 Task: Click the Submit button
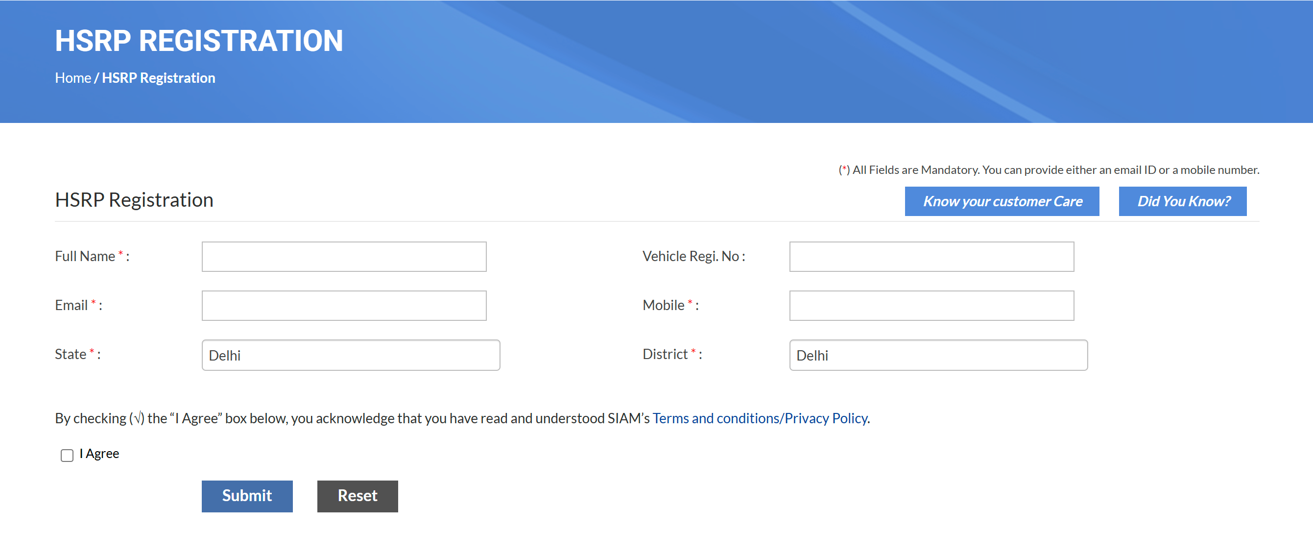(247, 496)
